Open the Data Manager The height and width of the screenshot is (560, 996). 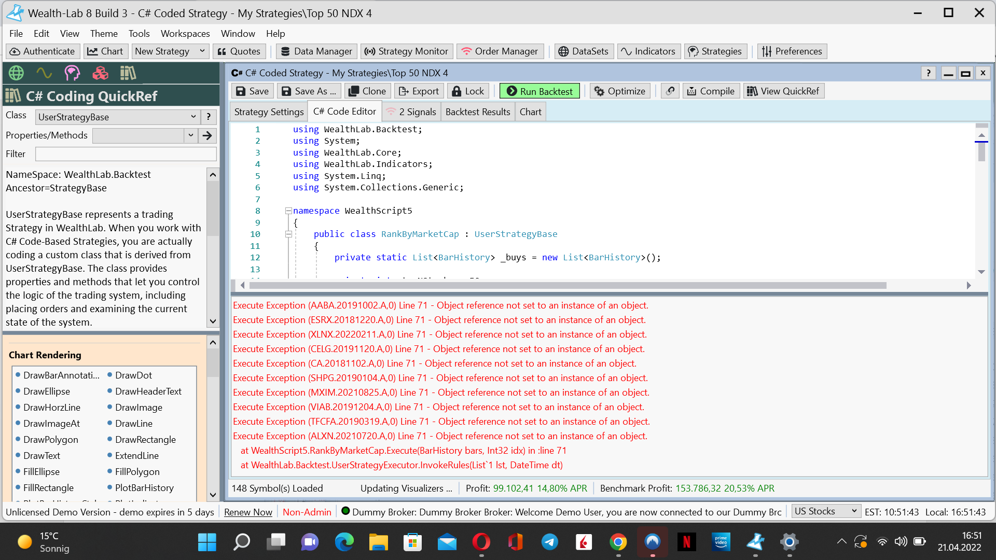(316, 51)
